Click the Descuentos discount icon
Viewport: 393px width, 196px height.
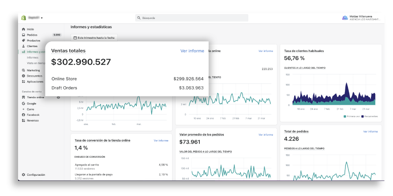point(23,76)
